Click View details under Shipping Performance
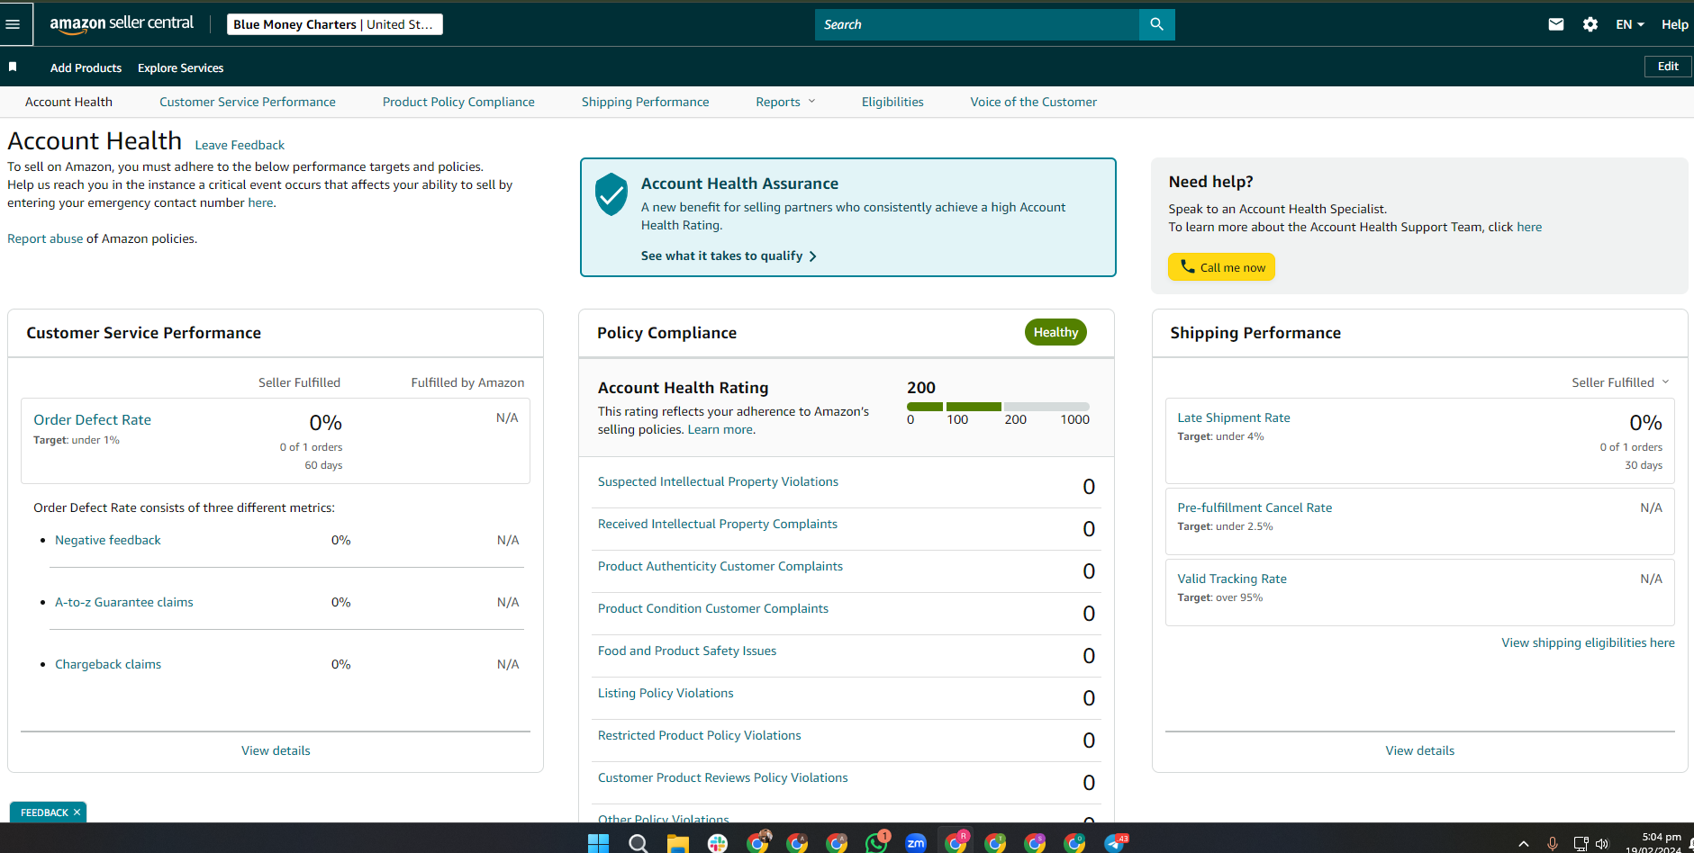 pos(1419,750)
